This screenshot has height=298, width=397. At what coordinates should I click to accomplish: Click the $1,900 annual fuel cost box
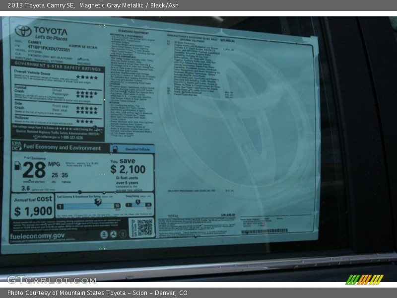(33, 206)
